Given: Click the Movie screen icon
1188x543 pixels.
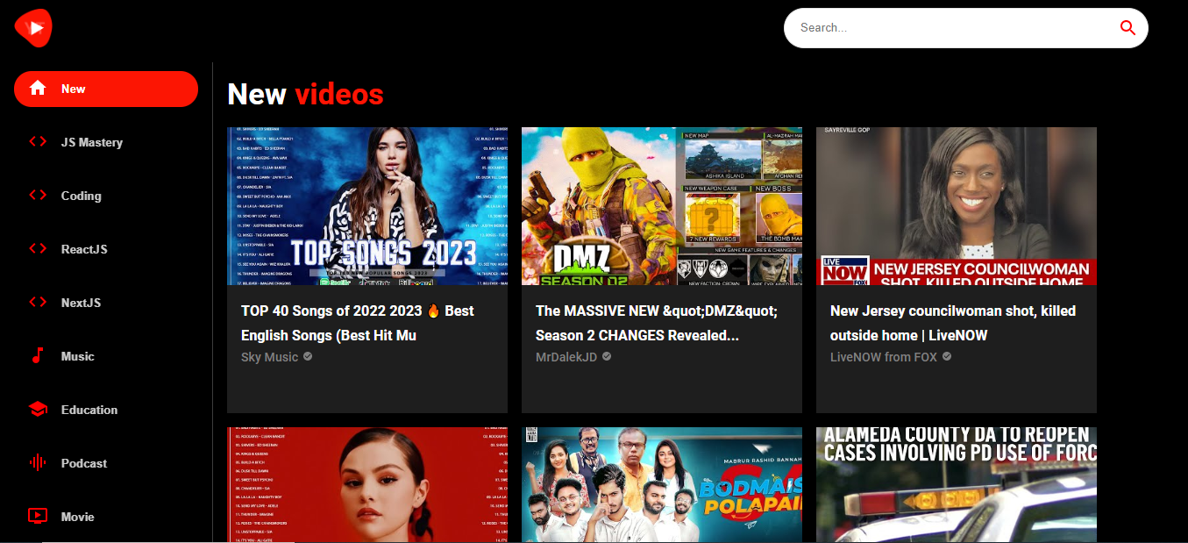Looking at the screenshot, I should click(x=38, y=517).
